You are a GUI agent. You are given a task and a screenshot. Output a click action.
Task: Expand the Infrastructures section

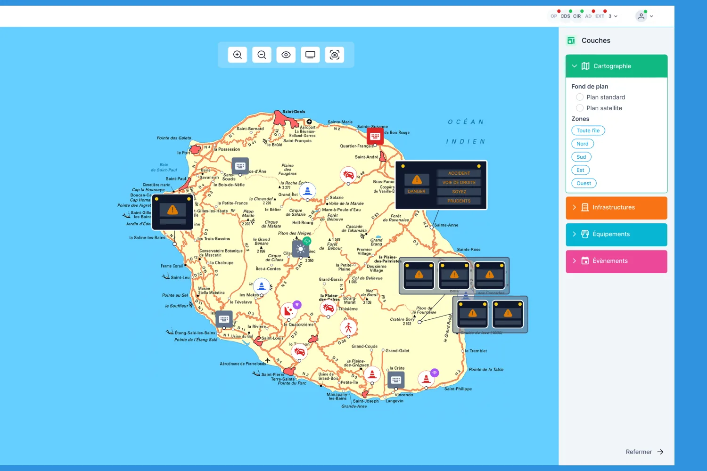(x=617, y=208)
